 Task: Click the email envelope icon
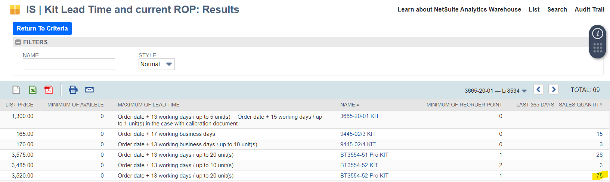pyautogui.click(x=89, y=90)
